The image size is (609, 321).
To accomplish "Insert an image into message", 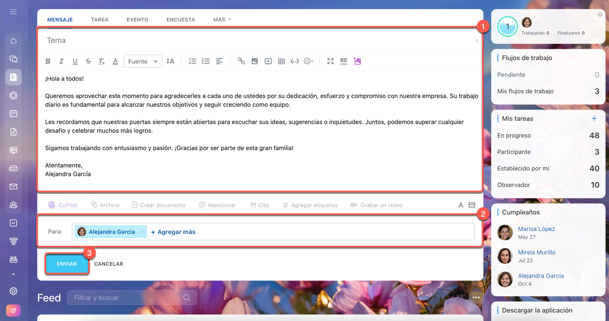I will click(x=255, y=61).
